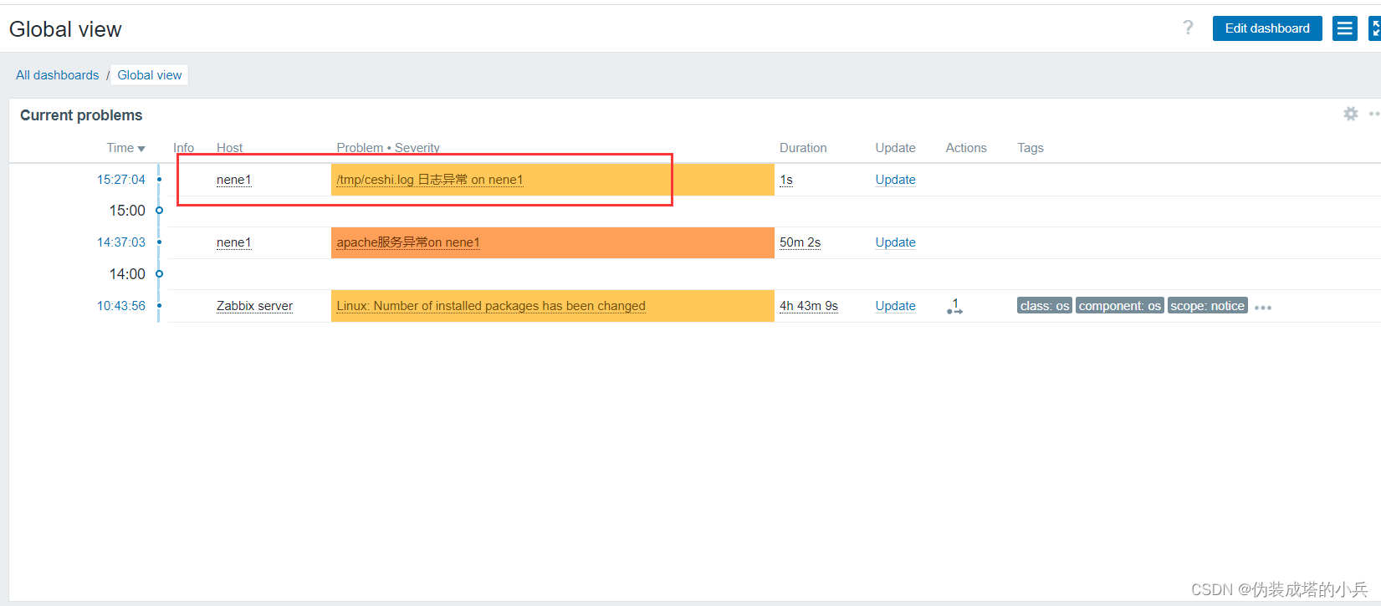Click duration 50m 2s value

(800, 242)
